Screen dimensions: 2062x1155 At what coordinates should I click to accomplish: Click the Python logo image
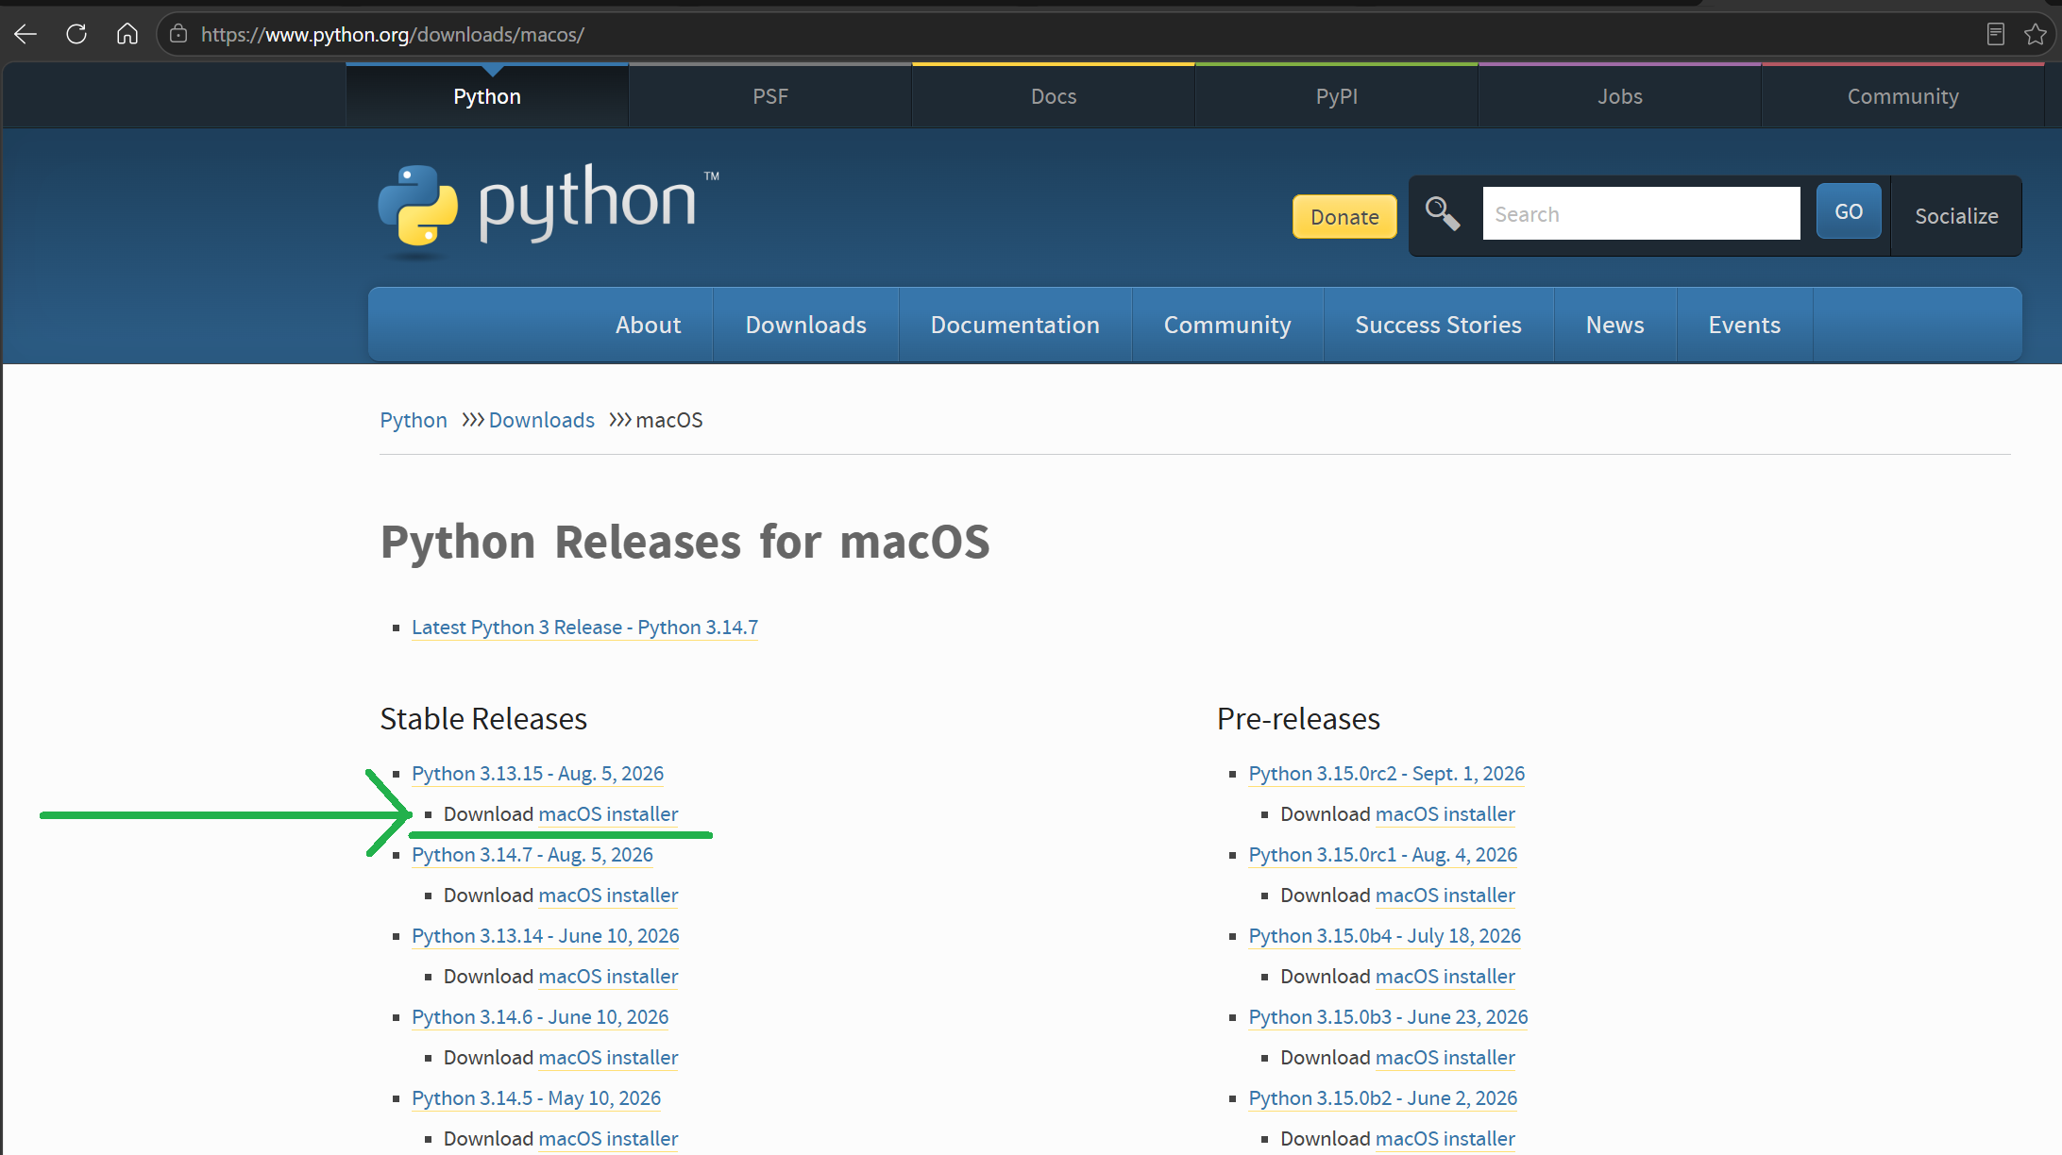549,209
